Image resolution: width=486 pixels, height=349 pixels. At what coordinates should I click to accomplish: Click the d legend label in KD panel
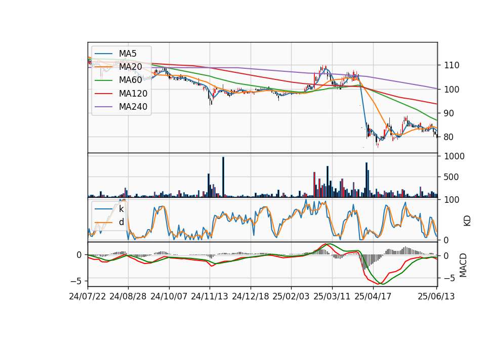tap(121, 223)
